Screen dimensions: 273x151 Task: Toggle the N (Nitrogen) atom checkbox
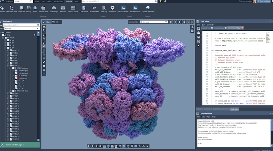tap(15, 71)
